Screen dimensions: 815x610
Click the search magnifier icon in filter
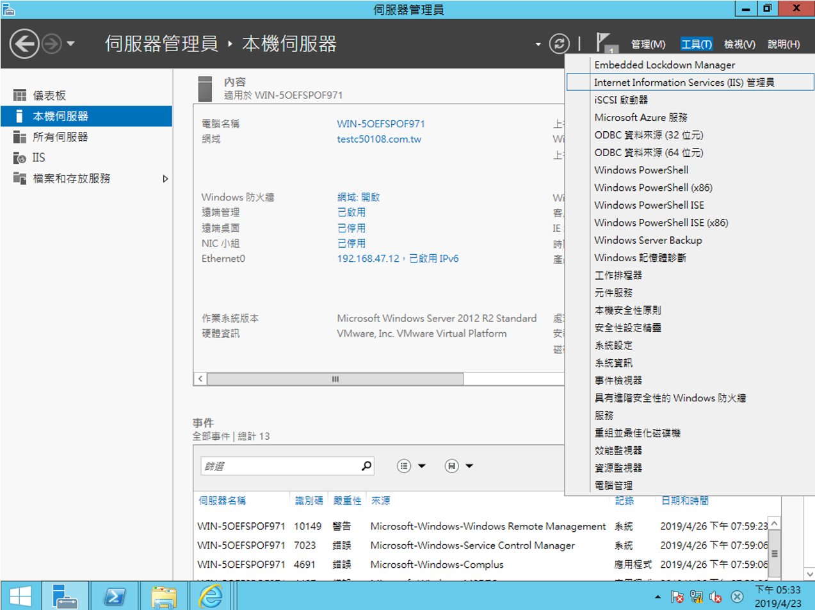(366, 466)
